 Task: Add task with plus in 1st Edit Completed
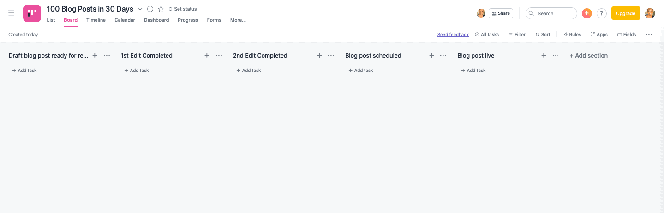pos(207,55)
